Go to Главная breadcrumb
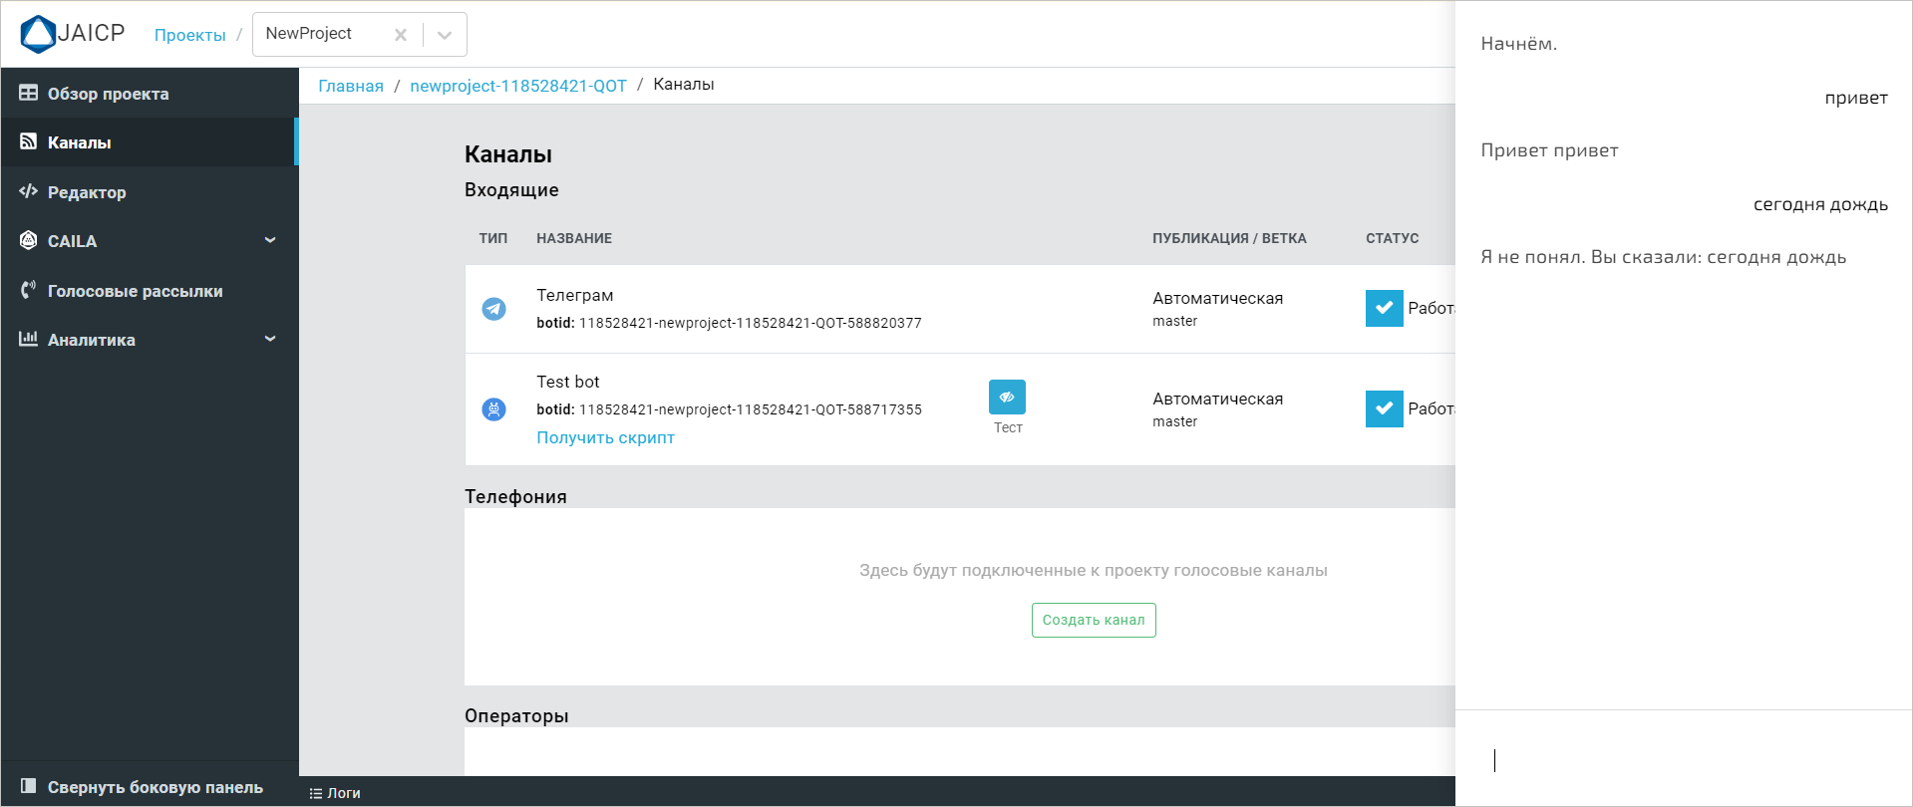Viewport: 1913px width, 807px height. 351,86
